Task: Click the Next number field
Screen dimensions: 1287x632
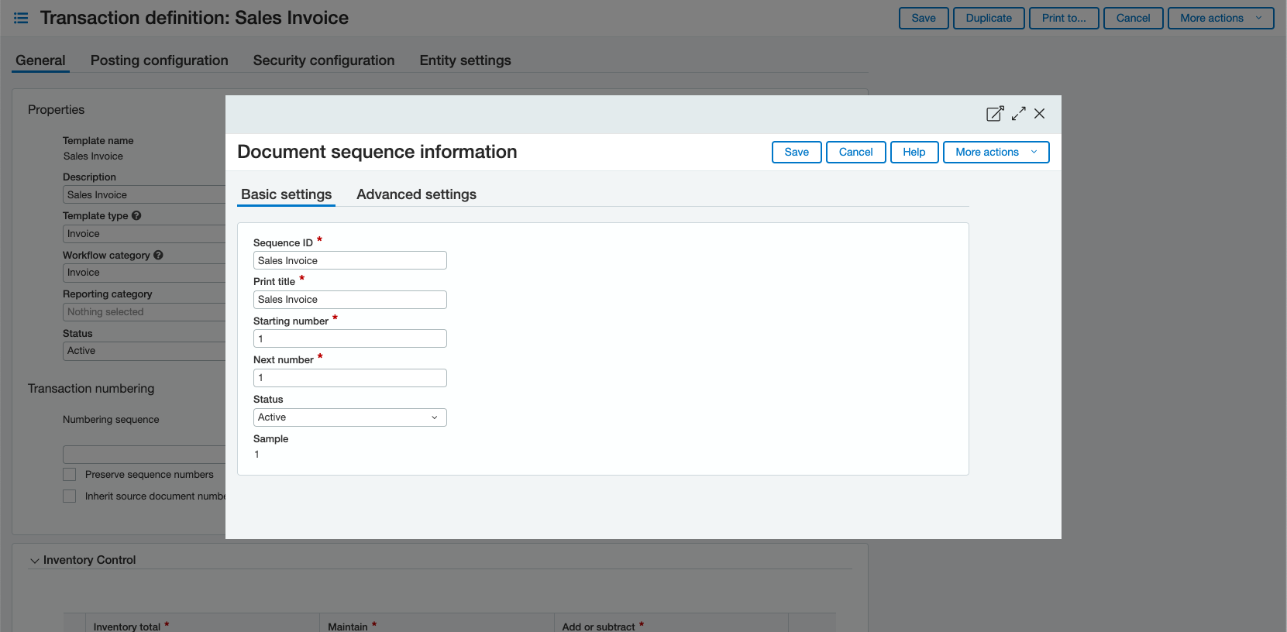Action: (x=350, y=378)
